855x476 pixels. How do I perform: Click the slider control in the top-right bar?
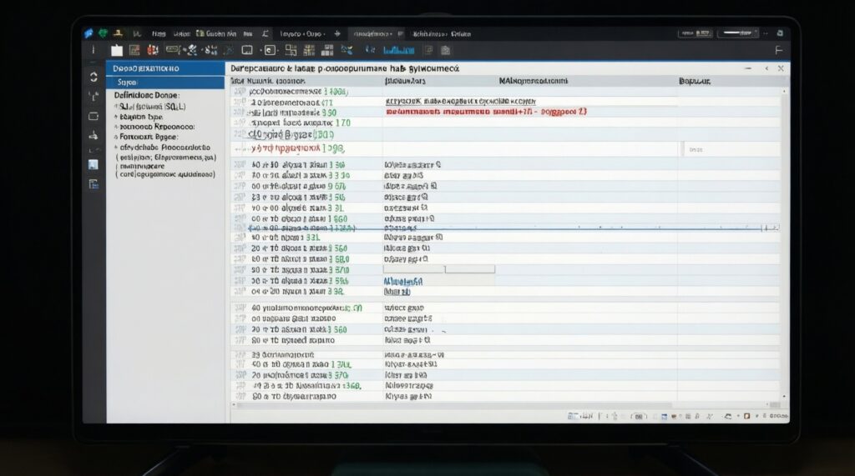pos(738,33)
